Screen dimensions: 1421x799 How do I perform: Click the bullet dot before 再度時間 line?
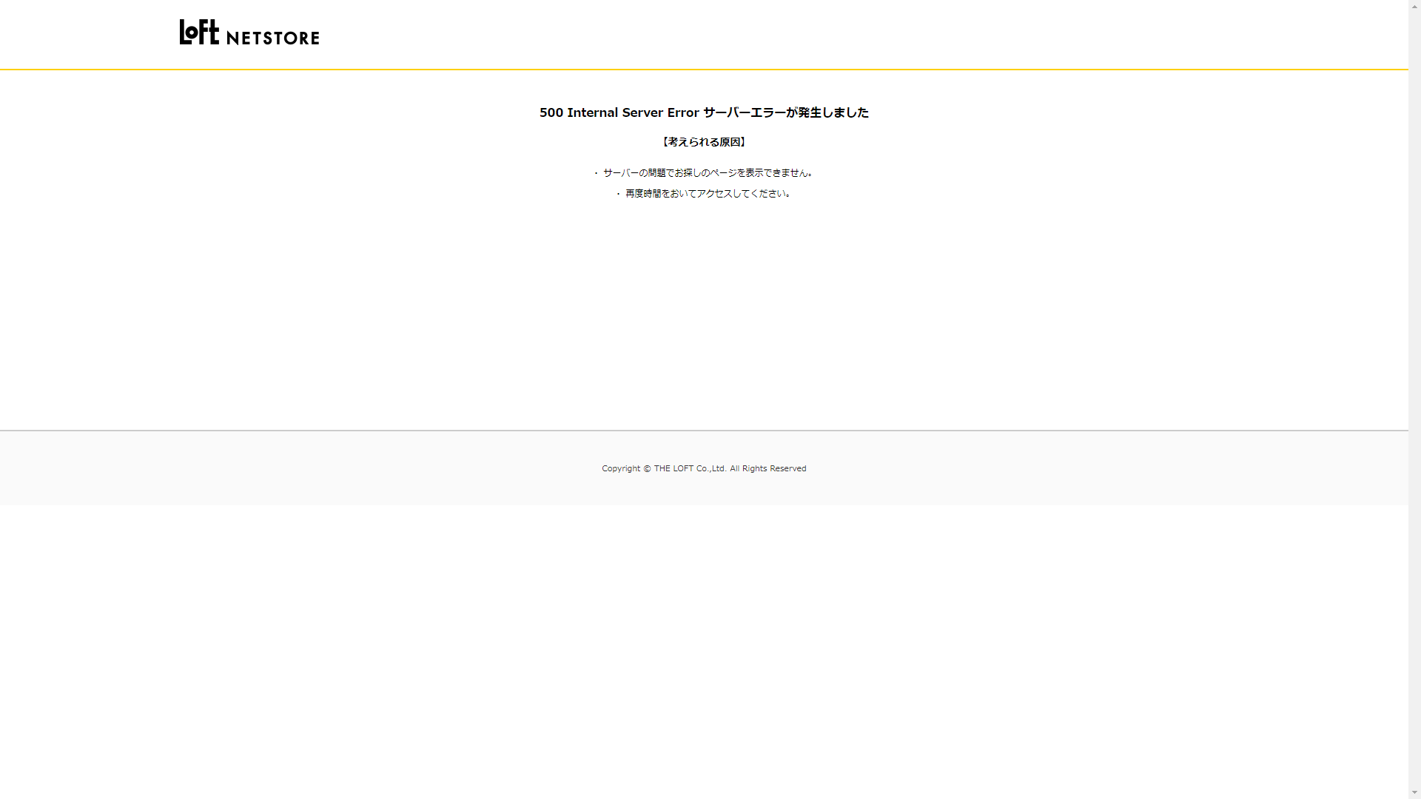[618, 194]
